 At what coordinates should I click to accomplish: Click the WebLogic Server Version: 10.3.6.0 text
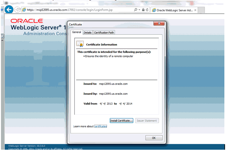(x=27, y=146)
